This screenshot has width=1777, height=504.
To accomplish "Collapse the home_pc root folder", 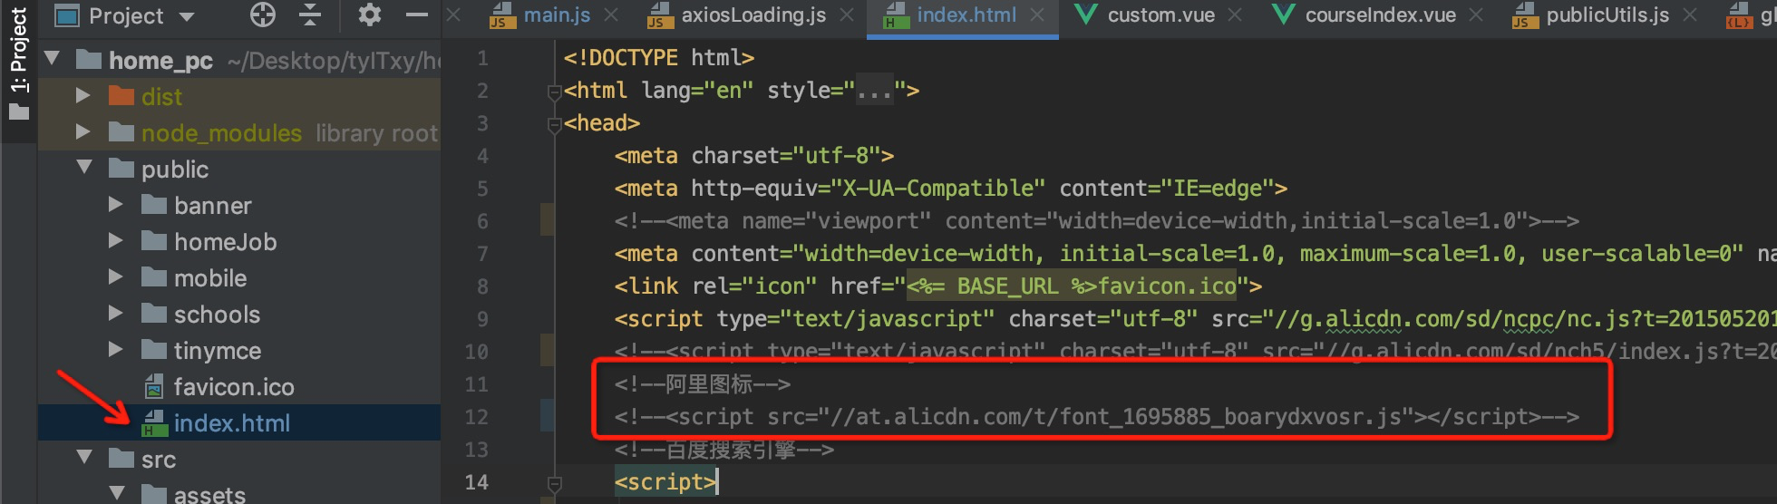I will 53,60.
